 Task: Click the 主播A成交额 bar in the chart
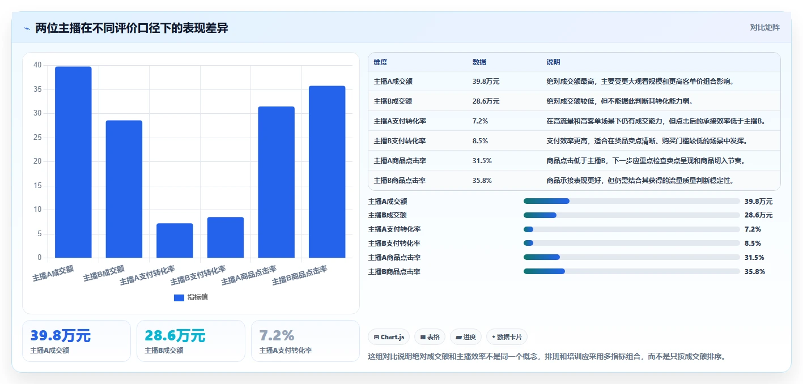73,162
